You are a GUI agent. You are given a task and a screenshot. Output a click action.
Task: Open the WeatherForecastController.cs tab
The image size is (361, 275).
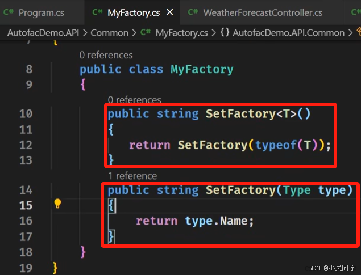pyautogui.click(x=263, y=12)
